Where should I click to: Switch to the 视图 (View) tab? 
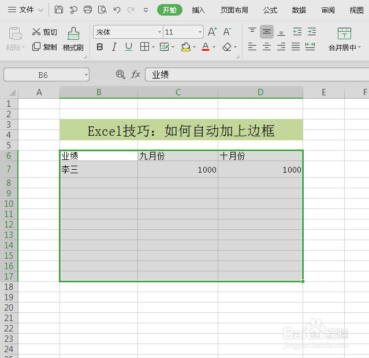click(x=356, y=10)
